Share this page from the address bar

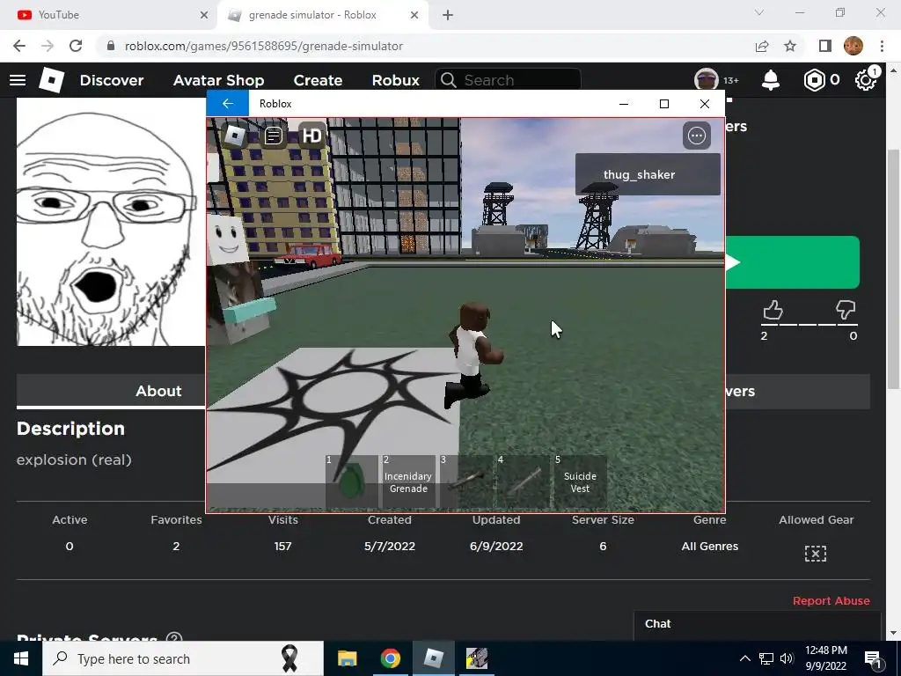click(x=762, y=46)
